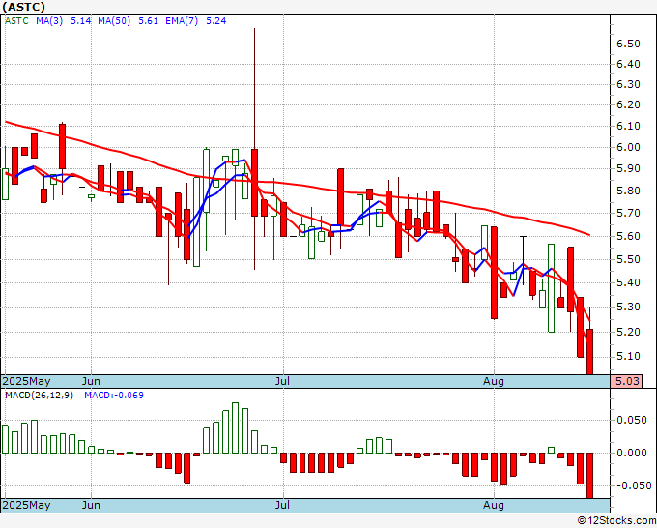
Task: Click the MA(3) legend label
Action: click(49, 21)
